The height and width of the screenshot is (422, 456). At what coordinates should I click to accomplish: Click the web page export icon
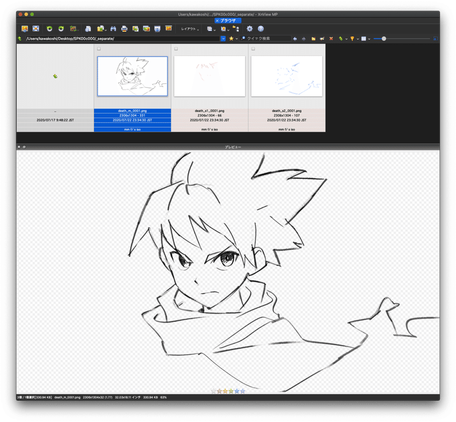coord(157,29)
